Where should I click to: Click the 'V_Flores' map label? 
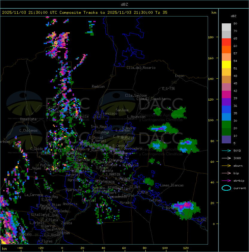coord(45,241)
